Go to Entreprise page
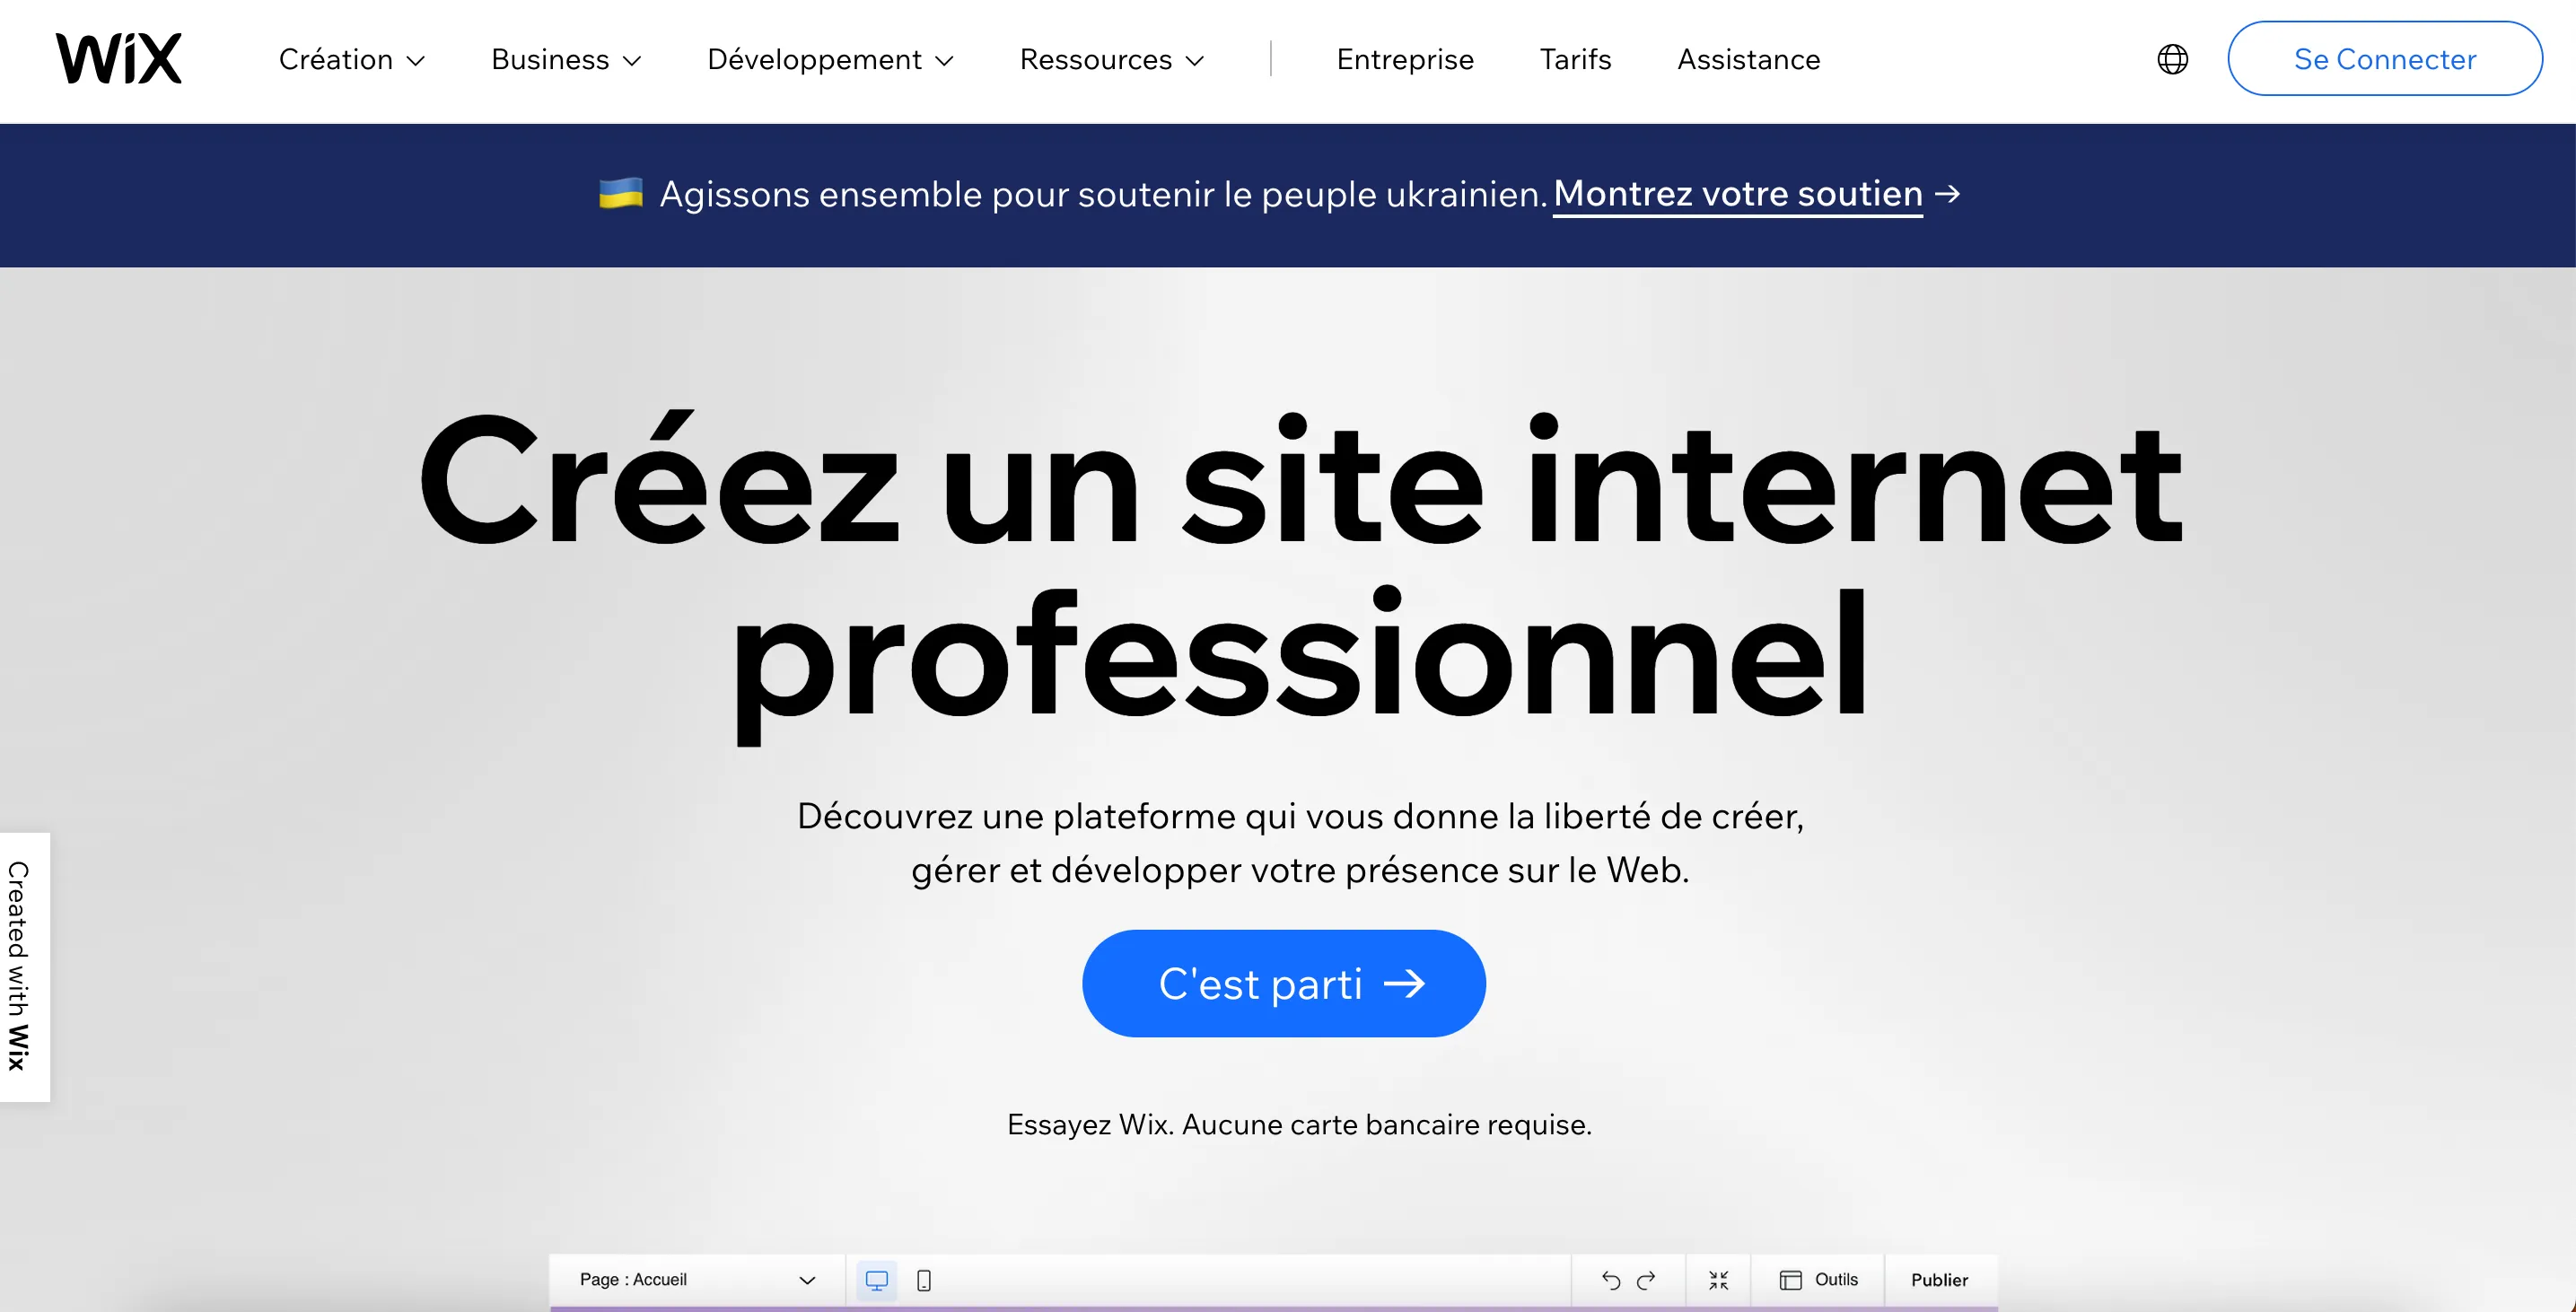 click(1405, 60)
